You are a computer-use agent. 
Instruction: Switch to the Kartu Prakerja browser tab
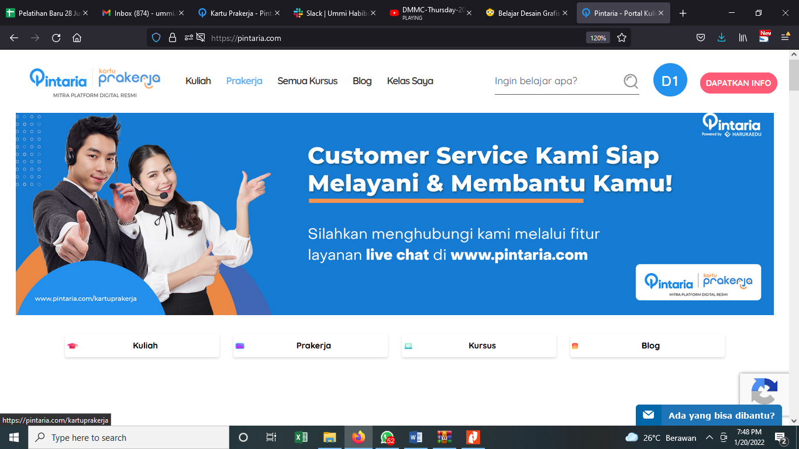239,13
